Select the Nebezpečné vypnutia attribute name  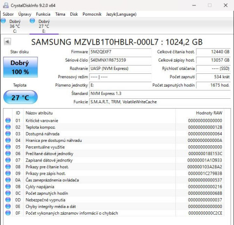coord(45,200)
